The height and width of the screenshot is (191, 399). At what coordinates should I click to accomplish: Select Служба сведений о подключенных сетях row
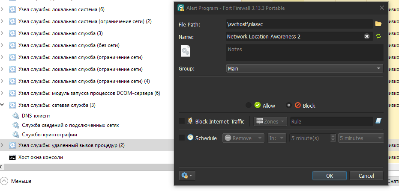pos(87,125)
